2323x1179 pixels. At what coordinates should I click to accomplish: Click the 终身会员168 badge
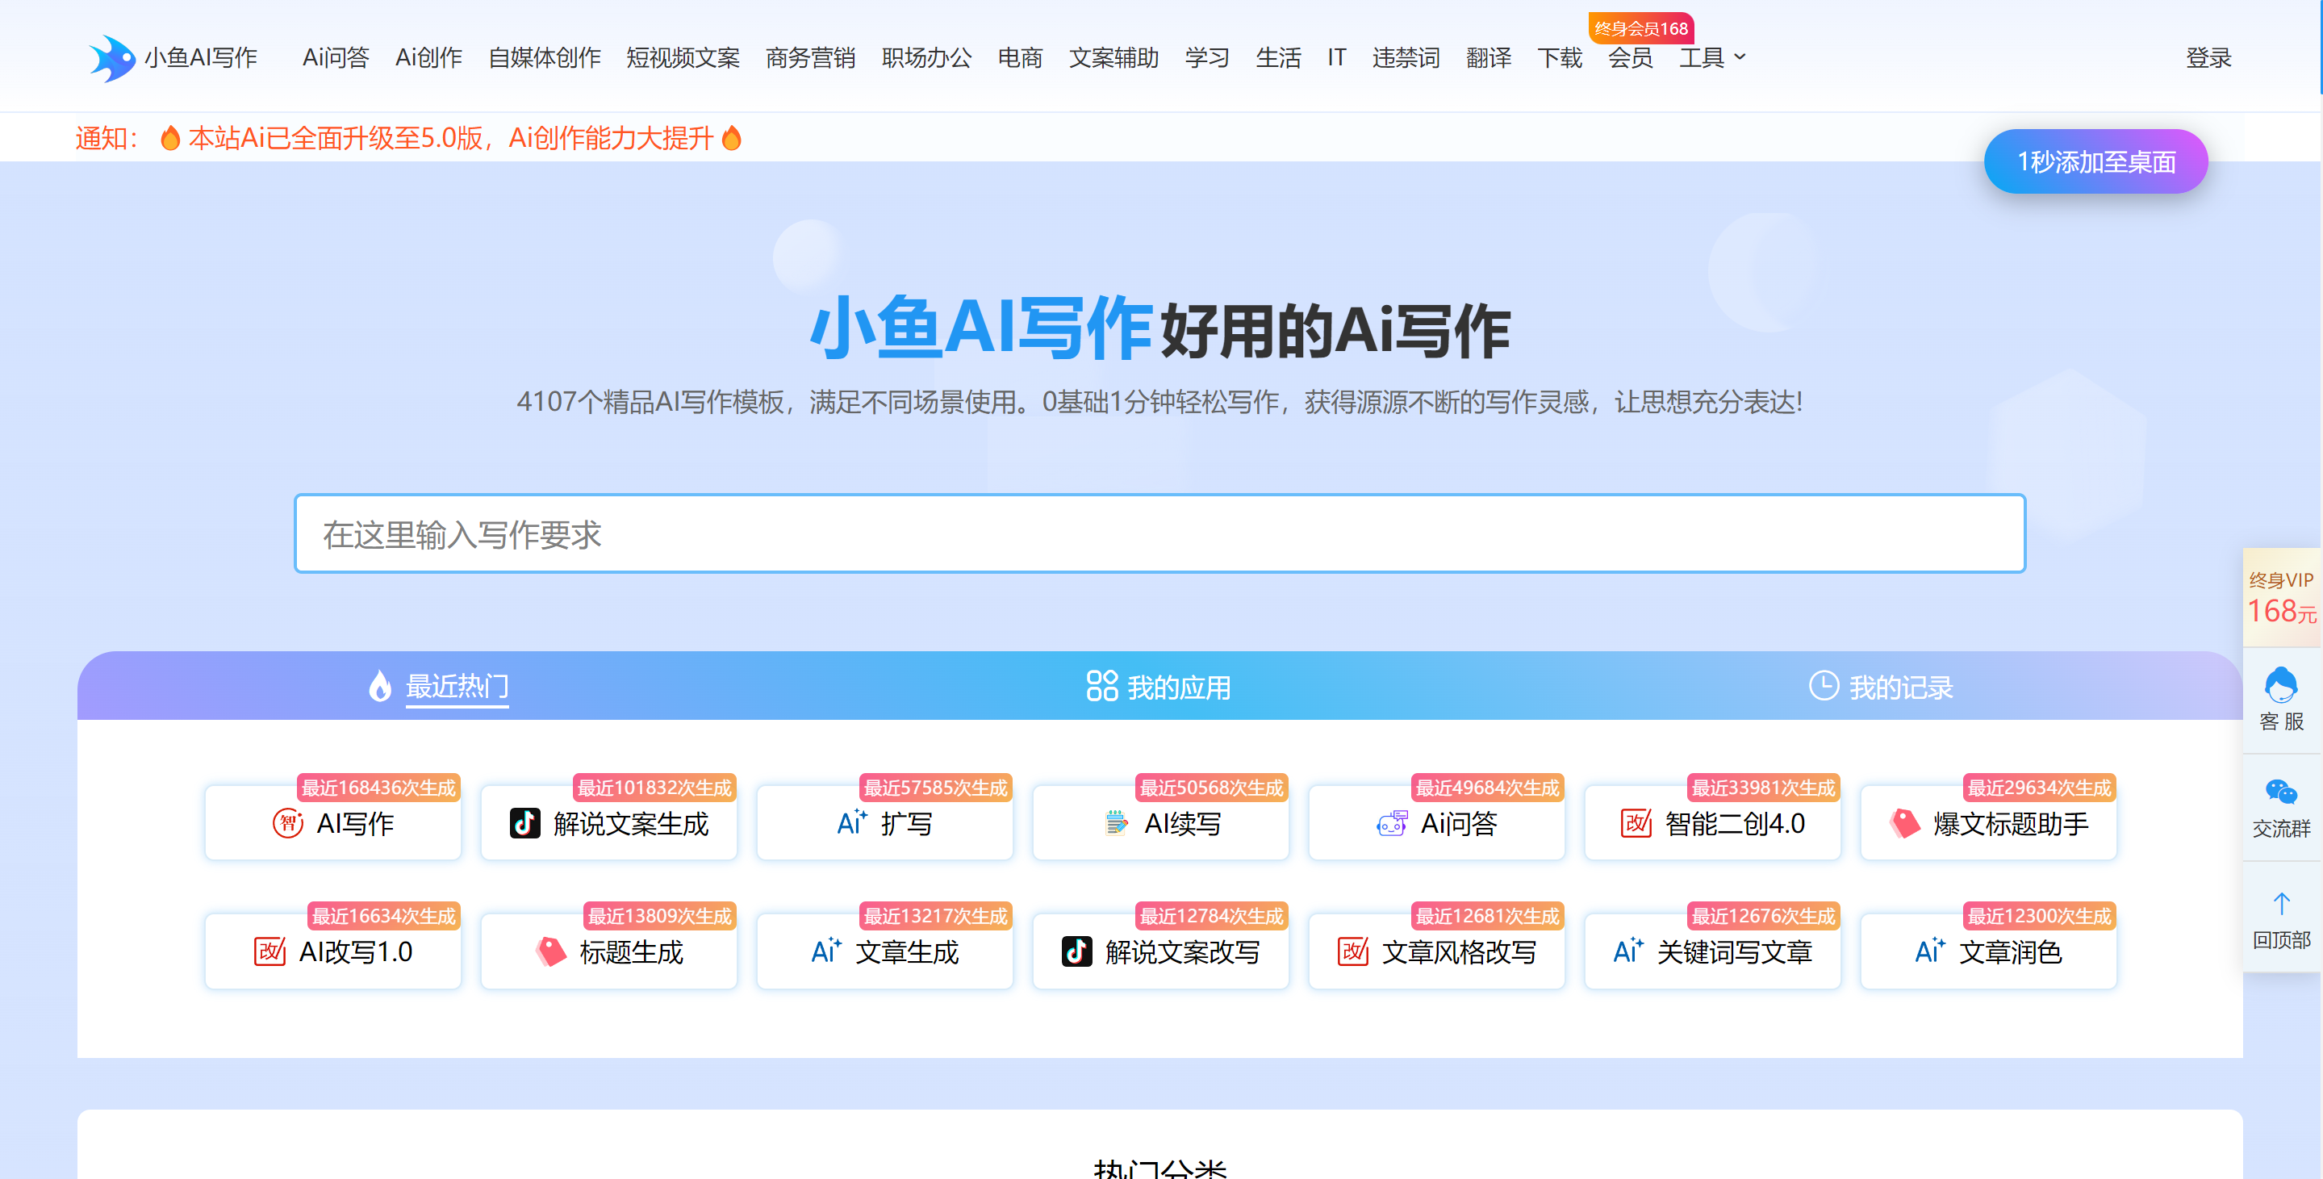click(1640, 28)
